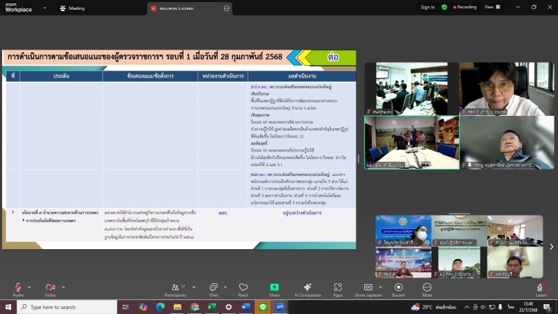Toggle Show captions in meeting toolbar

click(368, 288)
